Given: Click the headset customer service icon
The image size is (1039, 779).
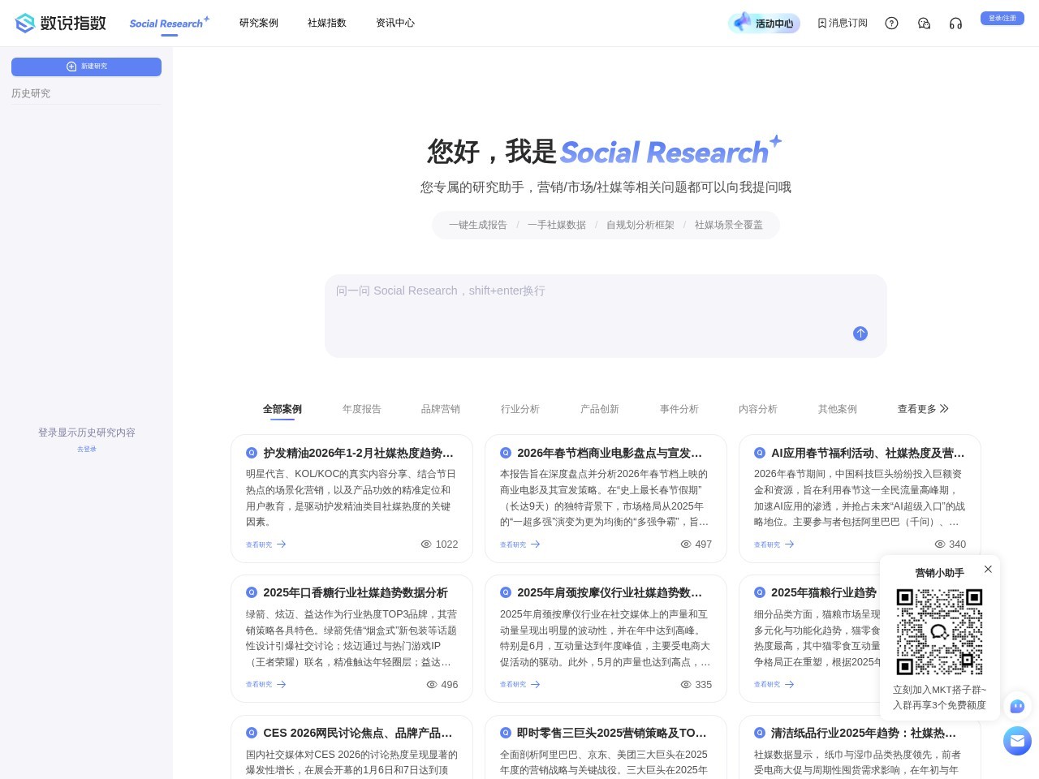Looking at the screenshot, I should (x=955, y=23).
